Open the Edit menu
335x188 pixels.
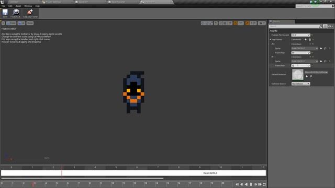tap(10, 6)
